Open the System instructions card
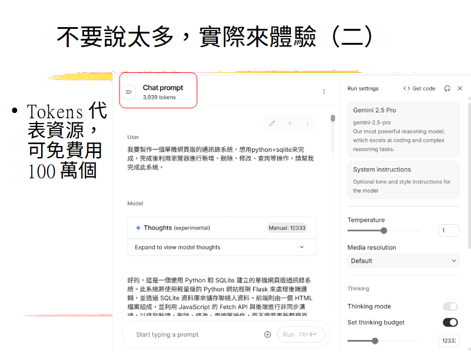Image resolution: width=471 pixels, height=353 pixels. (403, 179)
